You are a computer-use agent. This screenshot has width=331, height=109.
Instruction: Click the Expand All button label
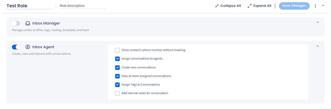262,6
